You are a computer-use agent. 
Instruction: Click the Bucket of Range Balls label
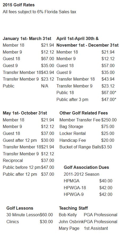point(80,147)
